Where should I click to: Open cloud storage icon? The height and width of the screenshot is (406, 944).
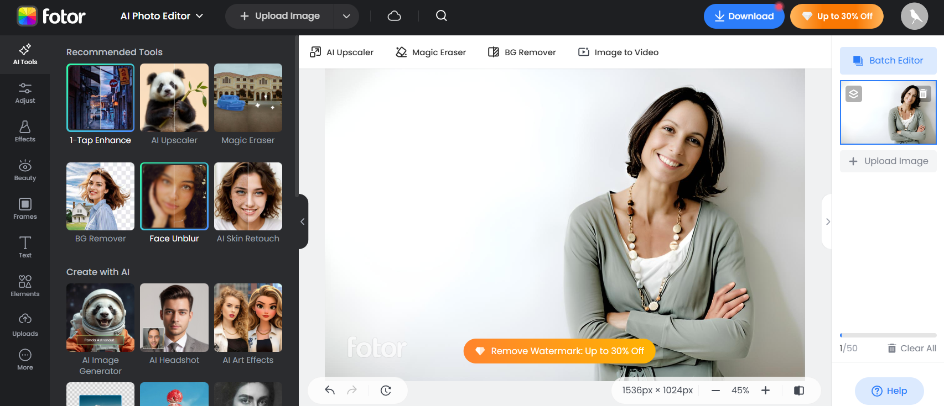pos(394,16)
